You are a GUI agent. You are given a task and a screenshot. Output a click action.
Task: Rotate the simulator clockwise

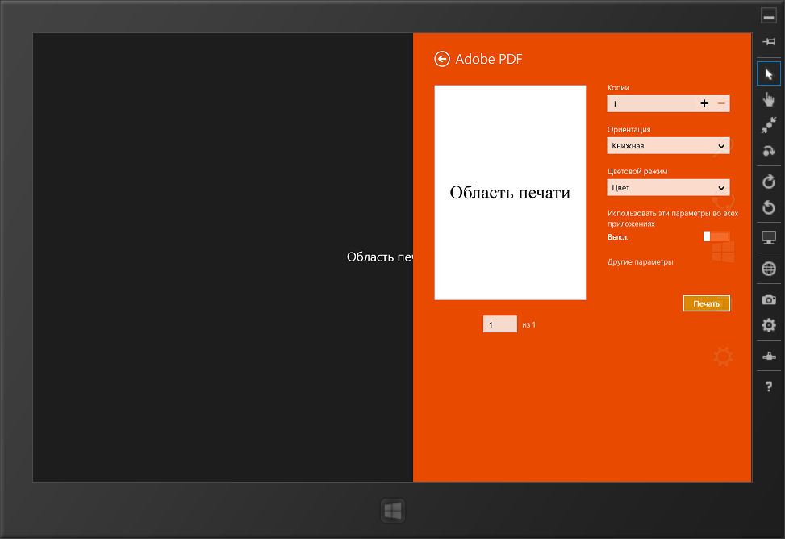click(769, 182)
